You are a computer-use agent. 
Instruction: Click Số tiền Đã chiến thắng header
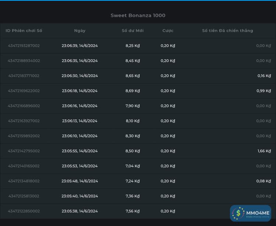227,31
